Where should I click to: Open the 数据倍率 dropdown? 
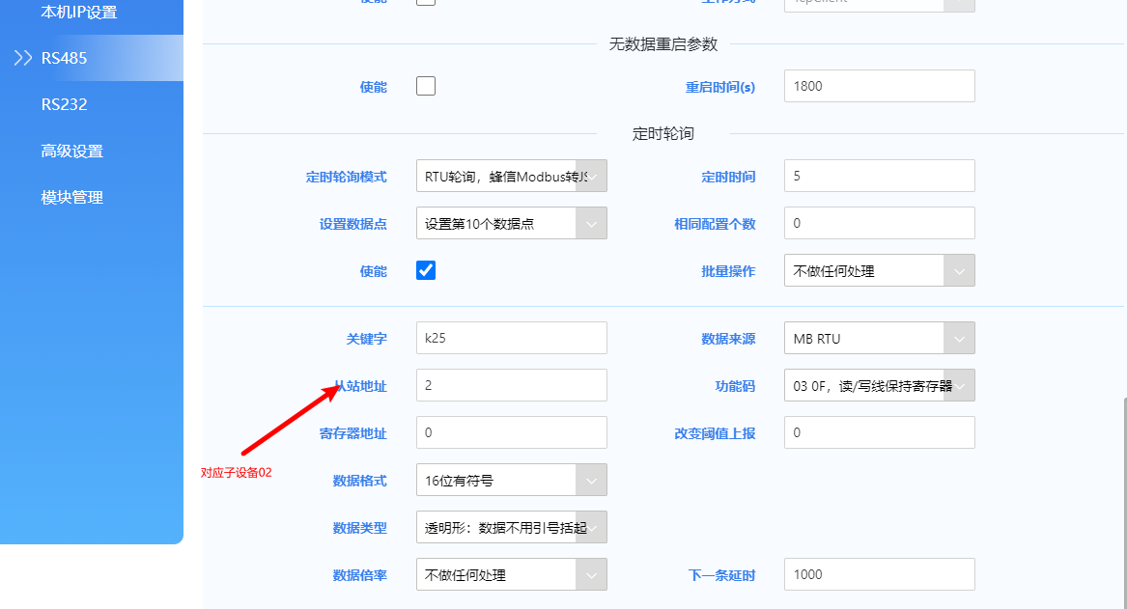tap(591, 574)
